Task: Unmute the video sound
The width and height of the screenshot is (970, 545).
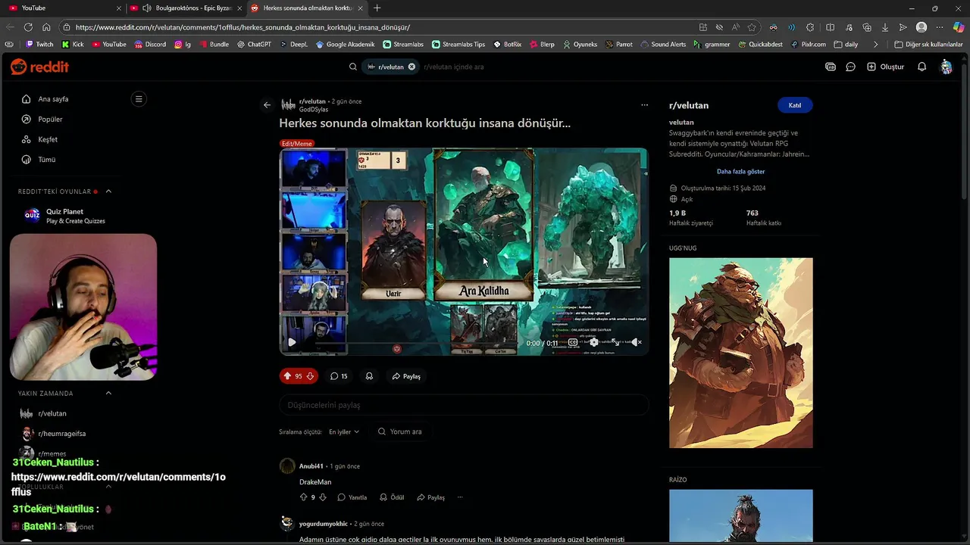Action: pos(637,342)
